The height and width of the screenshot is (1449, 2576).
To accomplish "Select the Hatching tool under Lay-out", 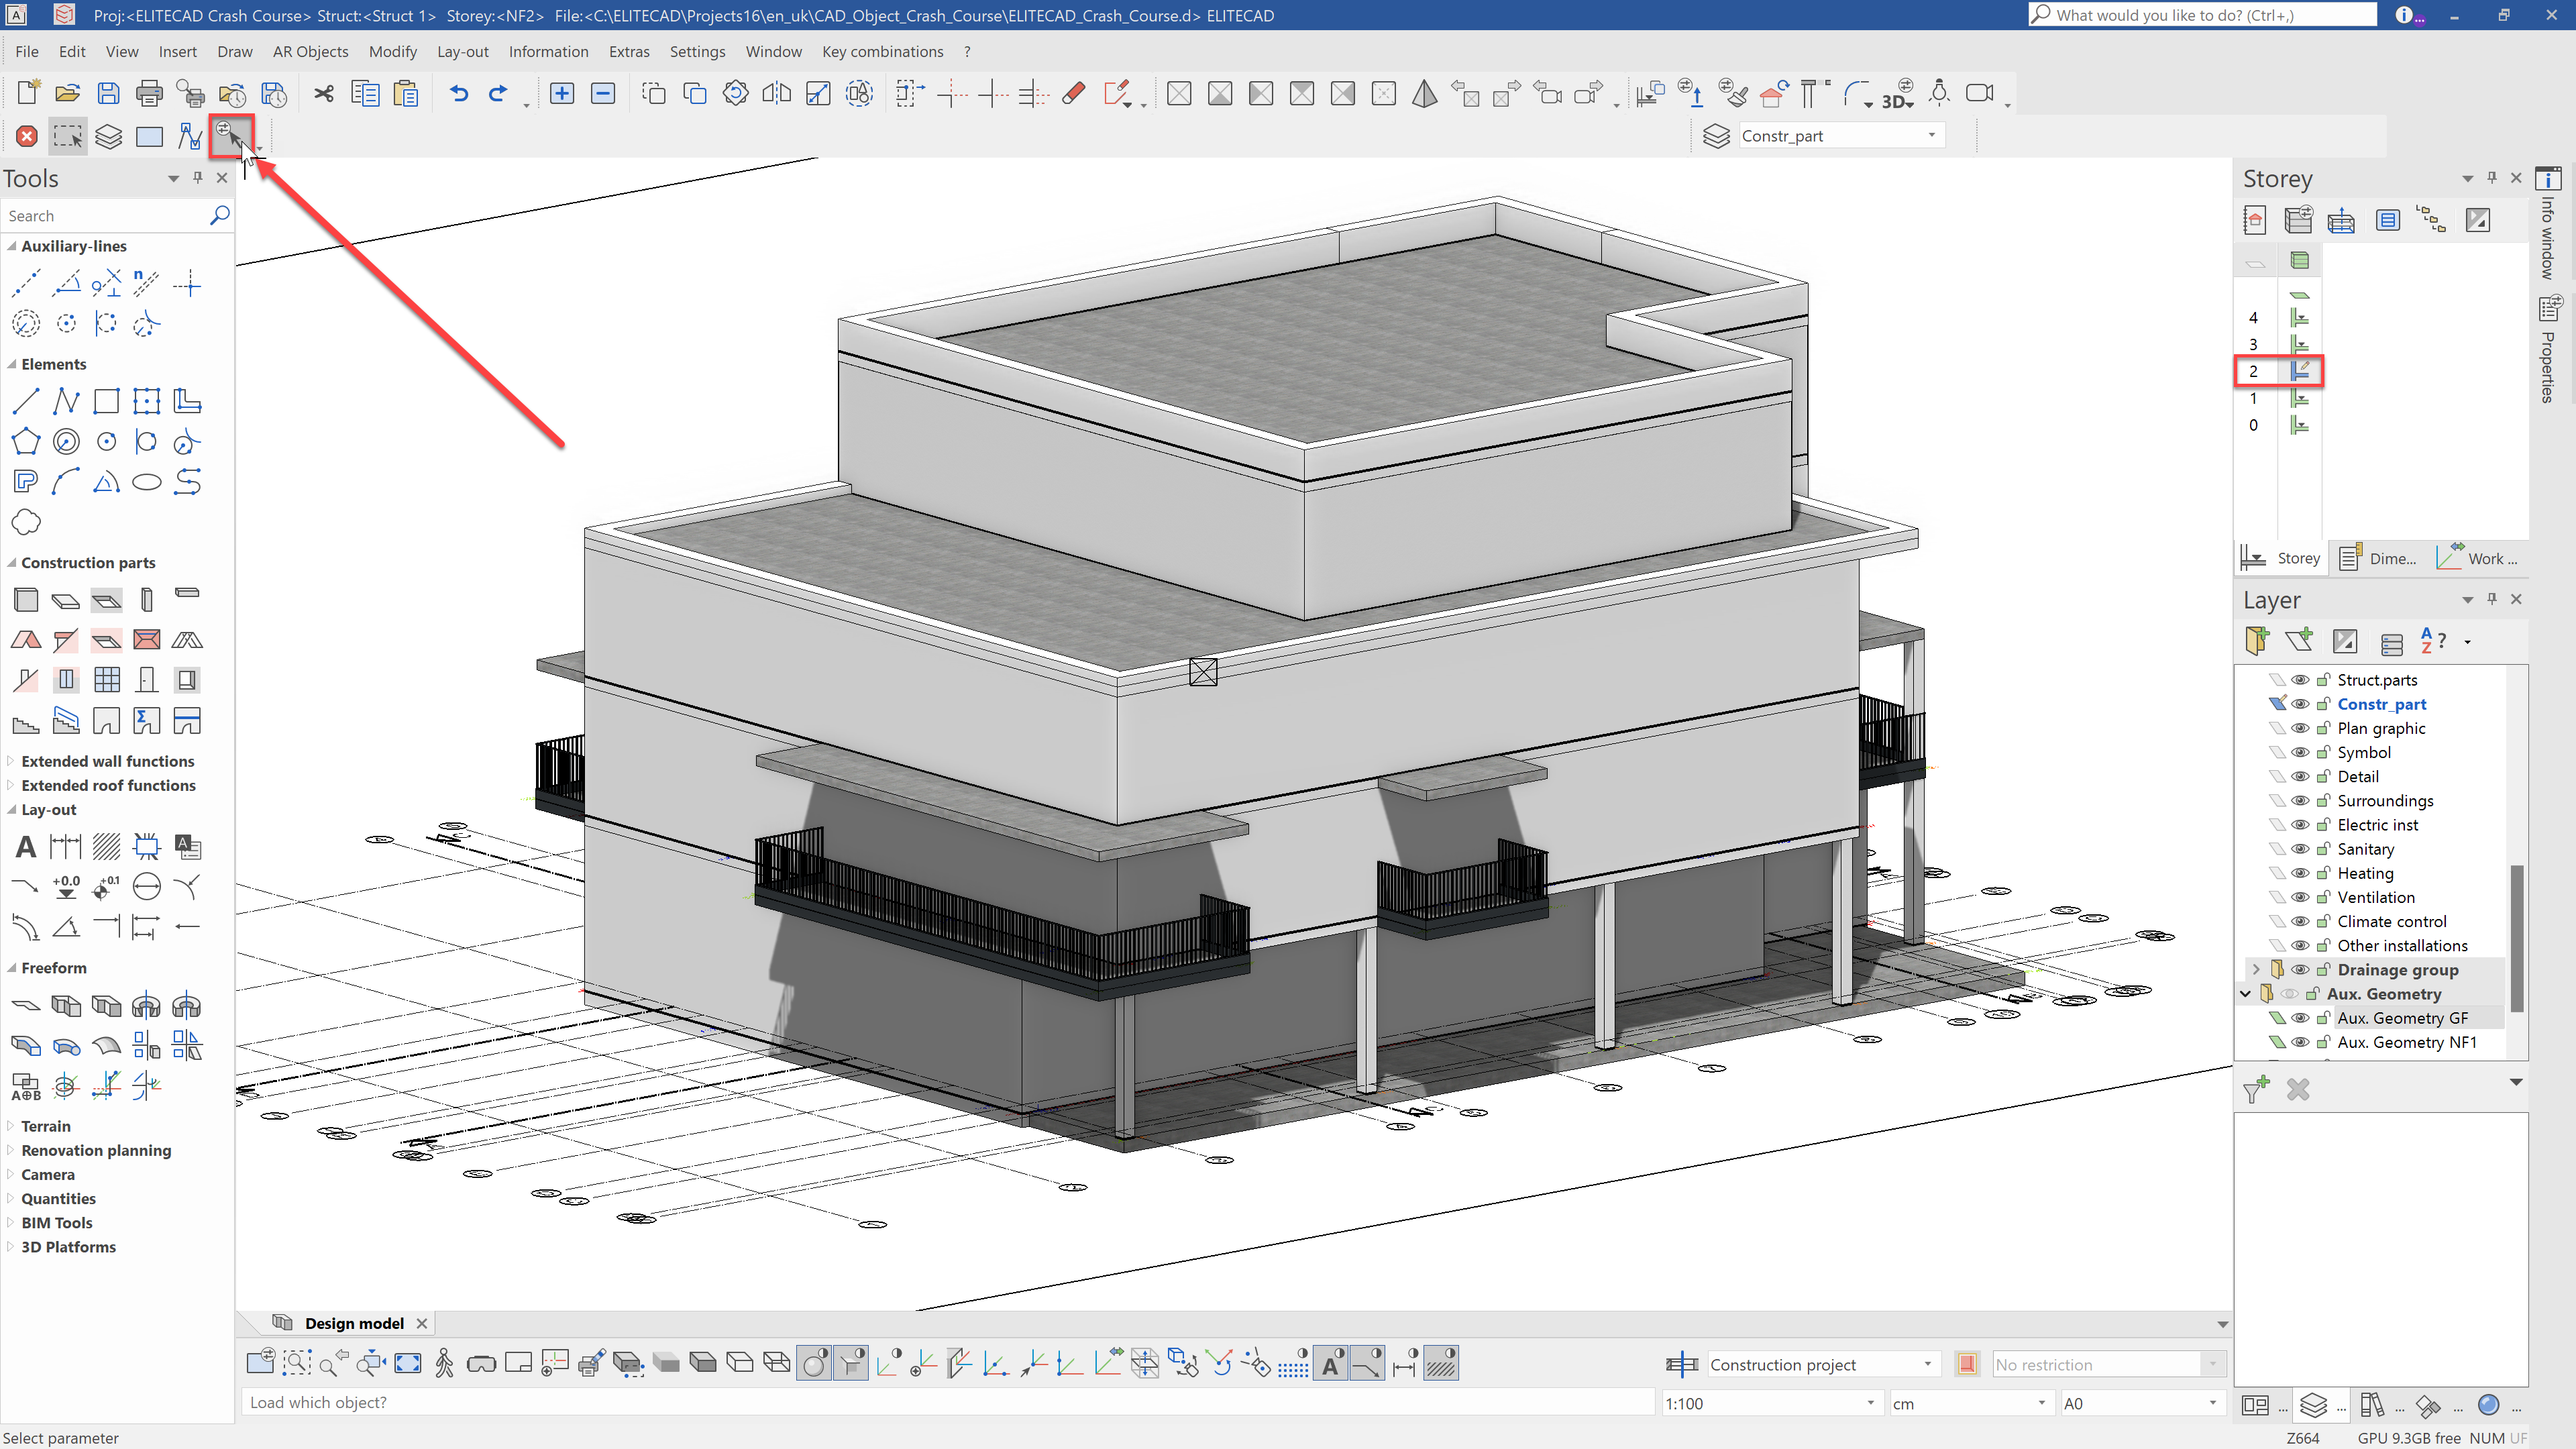I will tap(106, 847).
